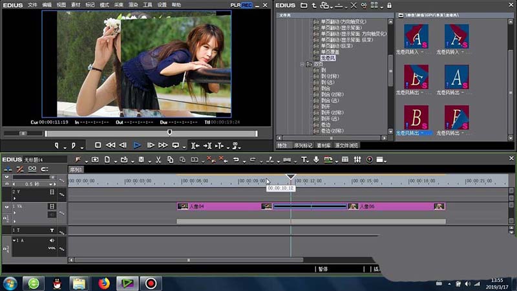Click the Ripple delete icon

coord(223,160)
